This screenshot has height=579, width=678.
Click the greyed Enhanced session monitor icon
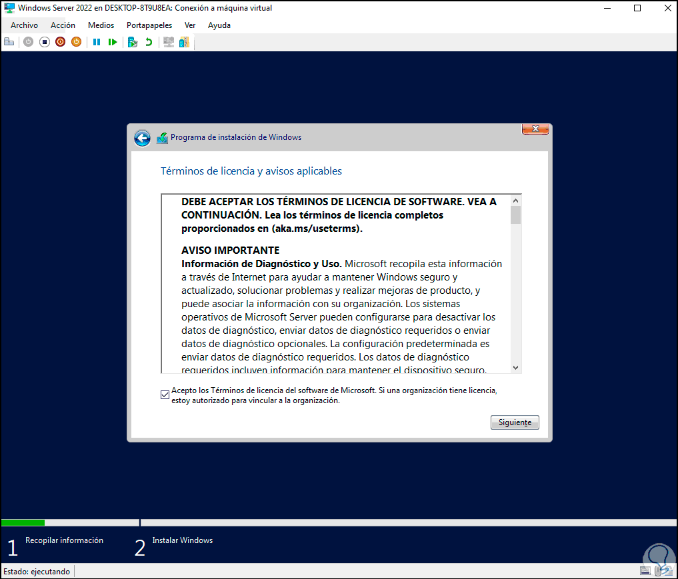pyautogui.click(x=168, y=42)
